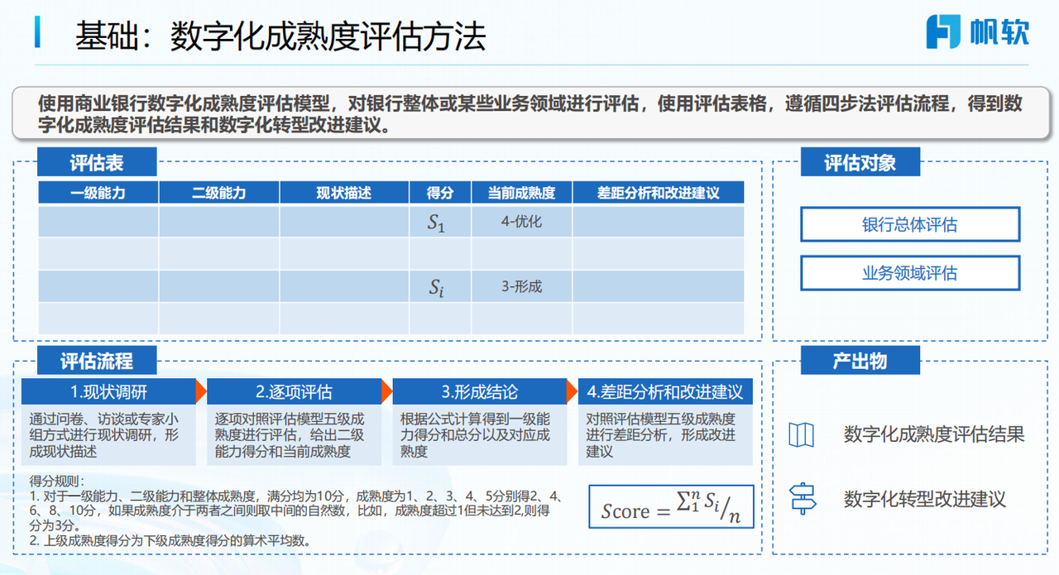This screenshot has width=1059, height=575.
Task: Click the 3-形成 maturity cell
Action: 522,287
